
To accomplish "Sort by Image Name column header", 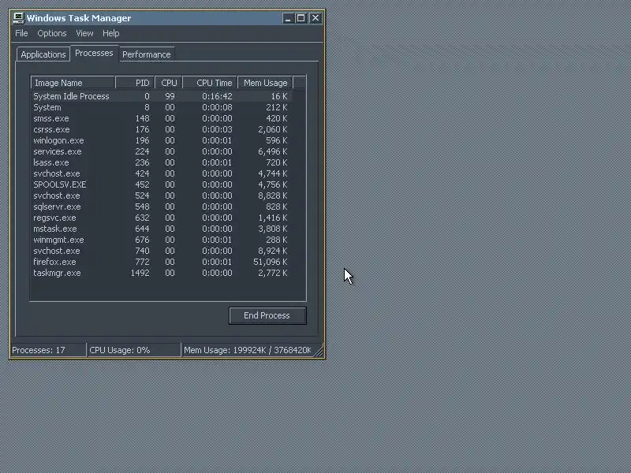I will (73, 83).
